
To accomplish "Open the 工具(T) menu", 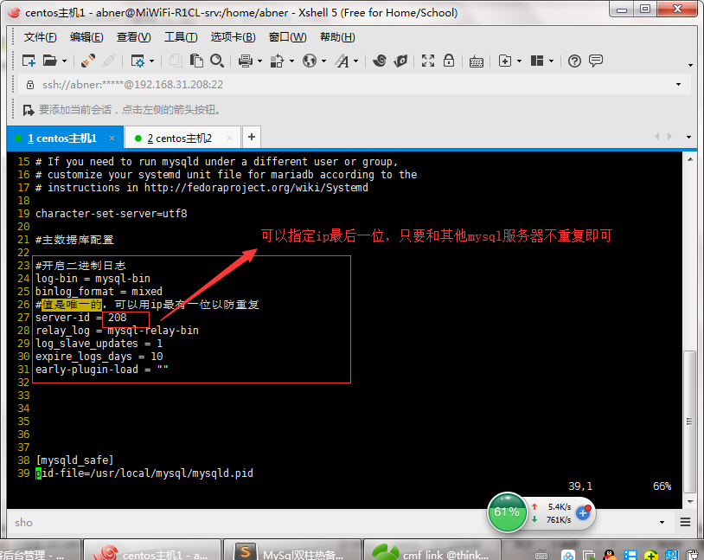I will [181, 37].
